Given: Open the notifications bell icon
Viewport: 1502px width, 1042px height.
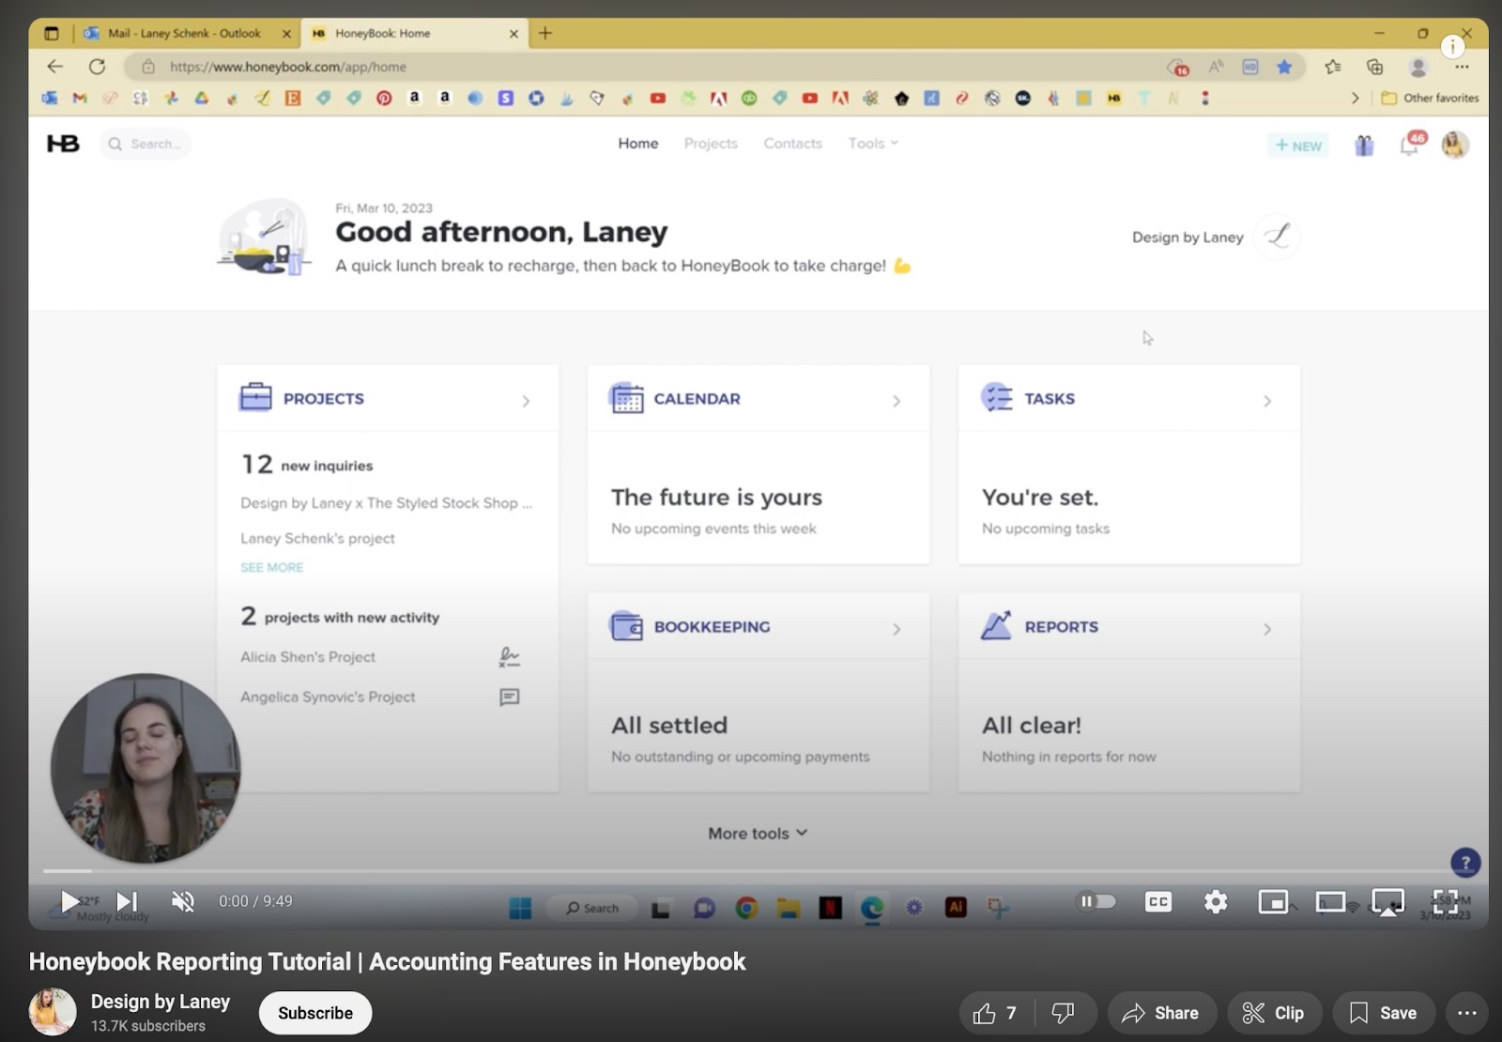Looking at the screenshot, I should tap(1410, 145).
